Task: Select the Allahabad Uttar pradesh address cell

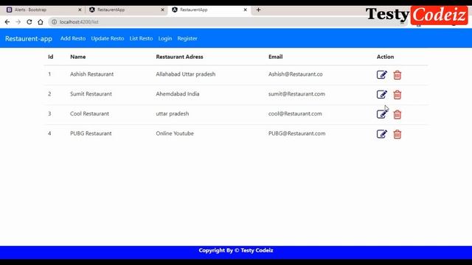Action: [x=185, y=74]
